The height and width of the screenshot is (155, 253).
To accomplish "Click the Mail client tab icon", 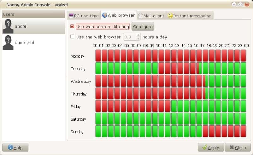I will (x=140, y=15).
